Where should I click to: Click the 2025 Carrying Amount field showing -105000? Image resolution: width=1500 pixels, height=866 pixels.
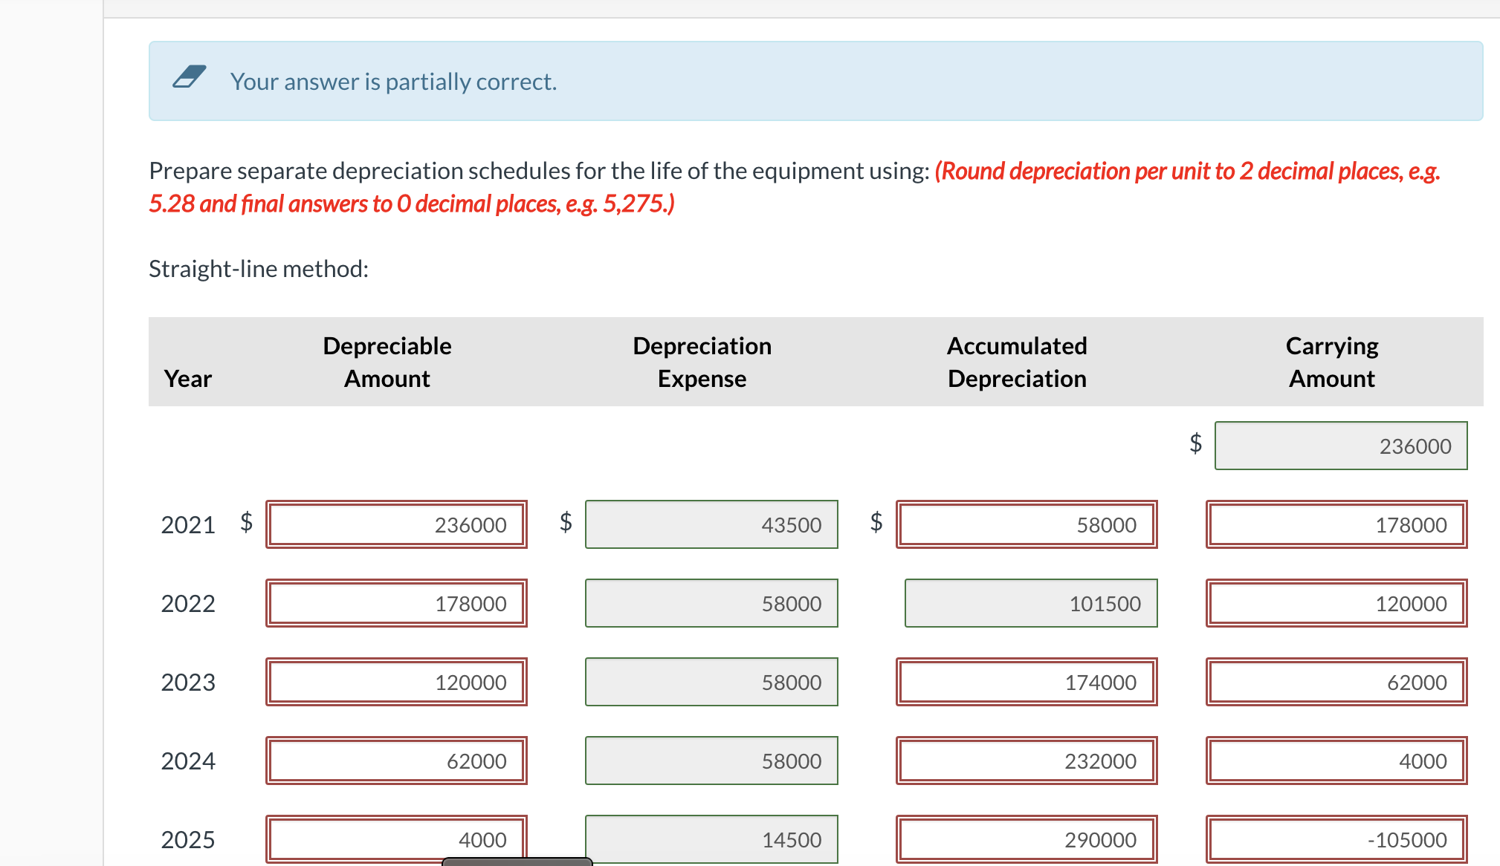tap(1336, 839)
